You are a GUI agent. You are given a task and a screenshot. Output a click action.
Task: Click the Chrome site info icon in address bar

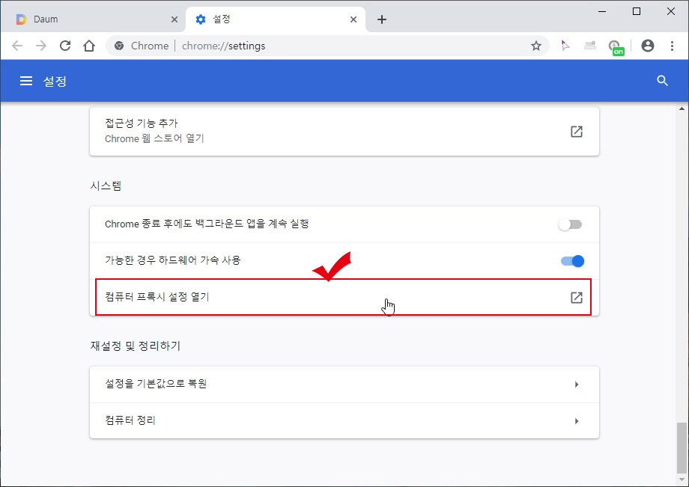tap(118, 46)
